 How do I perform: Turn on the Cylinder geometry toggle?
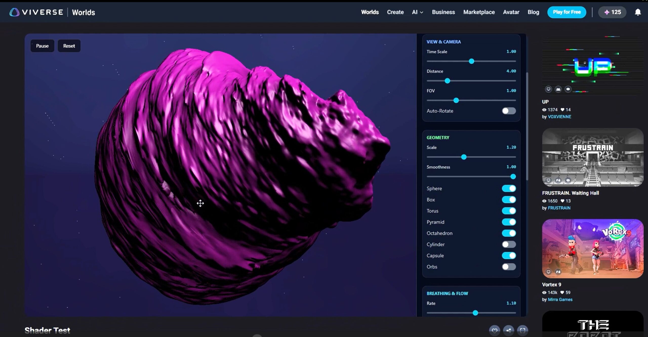click(x=509, y=244)
